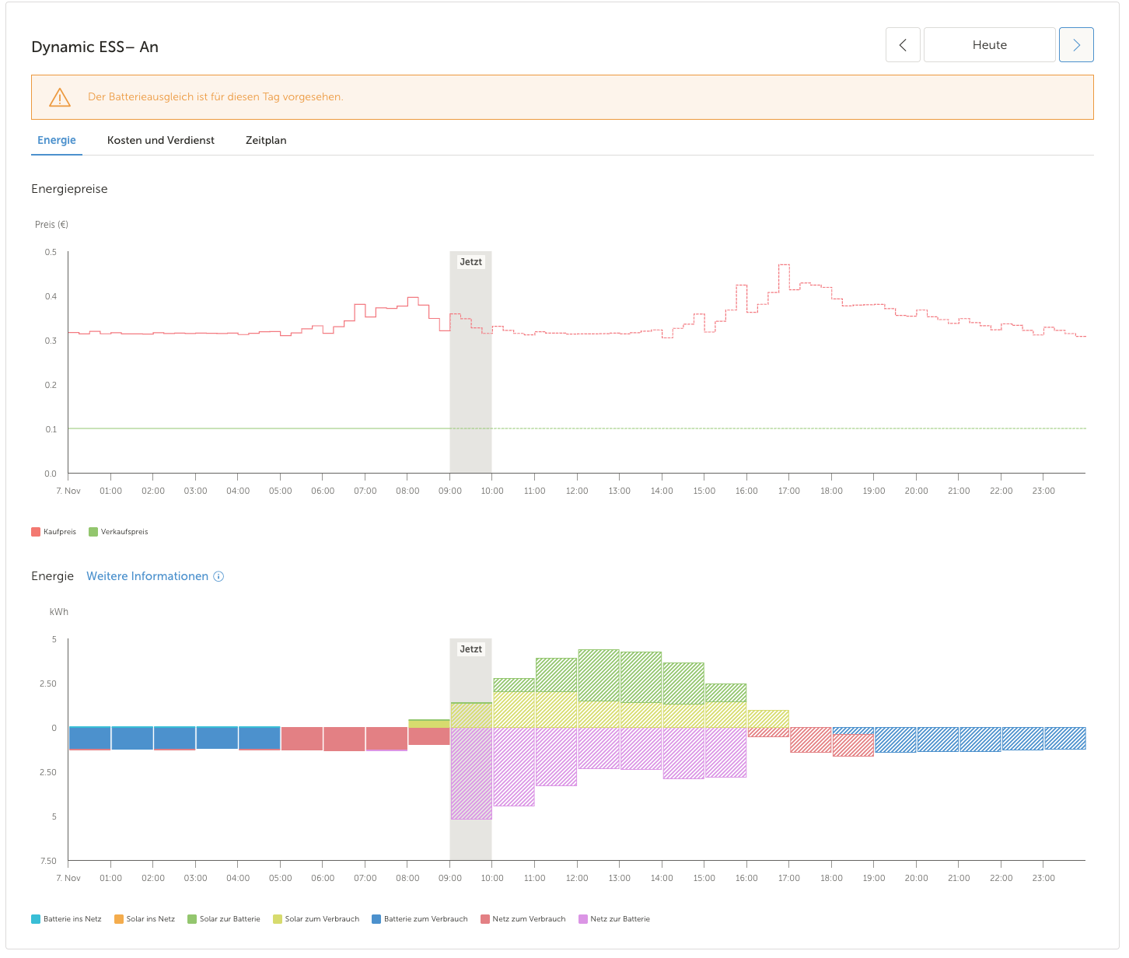Click the Solar zum Verbrauch yellow swatch
This screenshot has width=1129, height=958.
(278, 919)
